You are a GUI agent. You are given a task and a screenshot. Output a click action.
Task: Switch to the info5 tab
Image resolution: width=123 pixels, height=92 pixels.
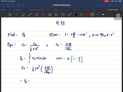point(56,10)
